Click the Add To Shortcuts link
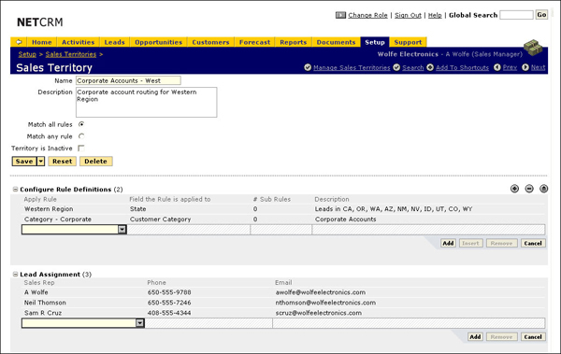 462,67
